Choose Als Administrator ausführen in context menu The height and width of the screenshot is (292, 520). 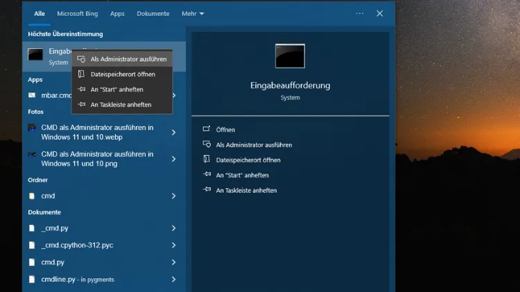[x=122, y=59]
